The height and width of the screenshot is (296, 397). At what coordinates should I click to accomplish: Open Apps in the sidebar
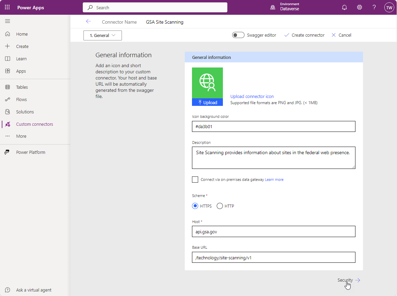pos(21,71)
